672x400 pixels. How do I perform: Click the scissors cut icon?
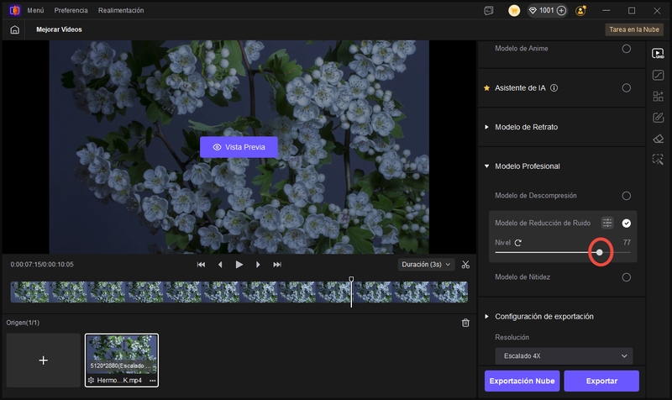click(x=465, y=265)
